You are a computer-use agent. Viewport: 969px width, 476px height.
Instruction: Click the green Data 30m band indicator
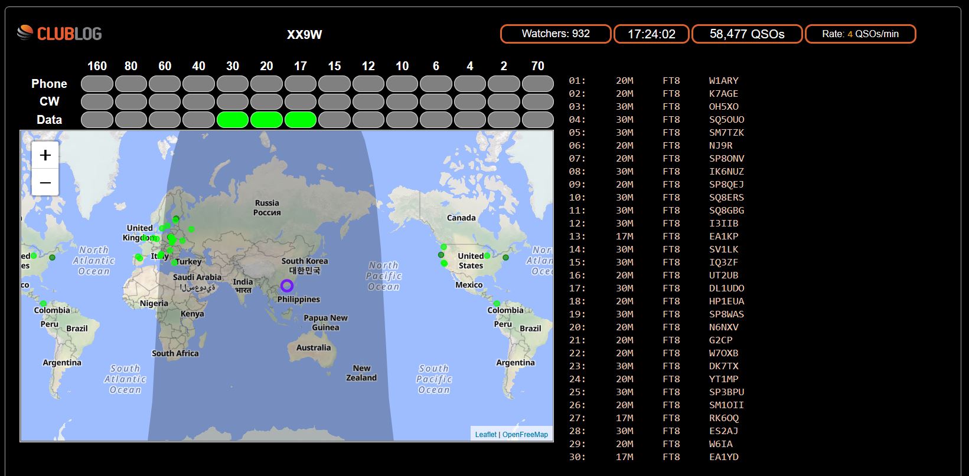[x=233, y=120]
